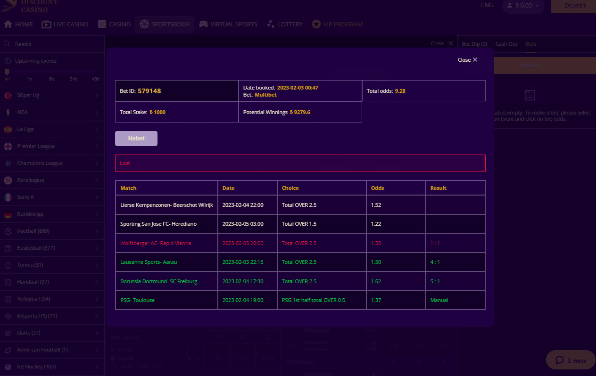Click the Lottery balls icon
The image size is (596, 376).
click(x=271, y=24)
